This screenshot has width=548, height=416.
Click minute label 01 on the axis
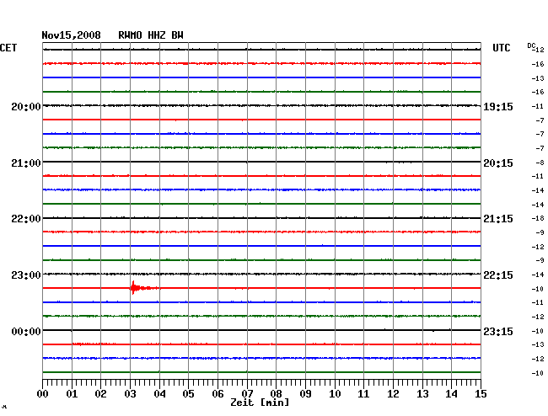point(72,394)
